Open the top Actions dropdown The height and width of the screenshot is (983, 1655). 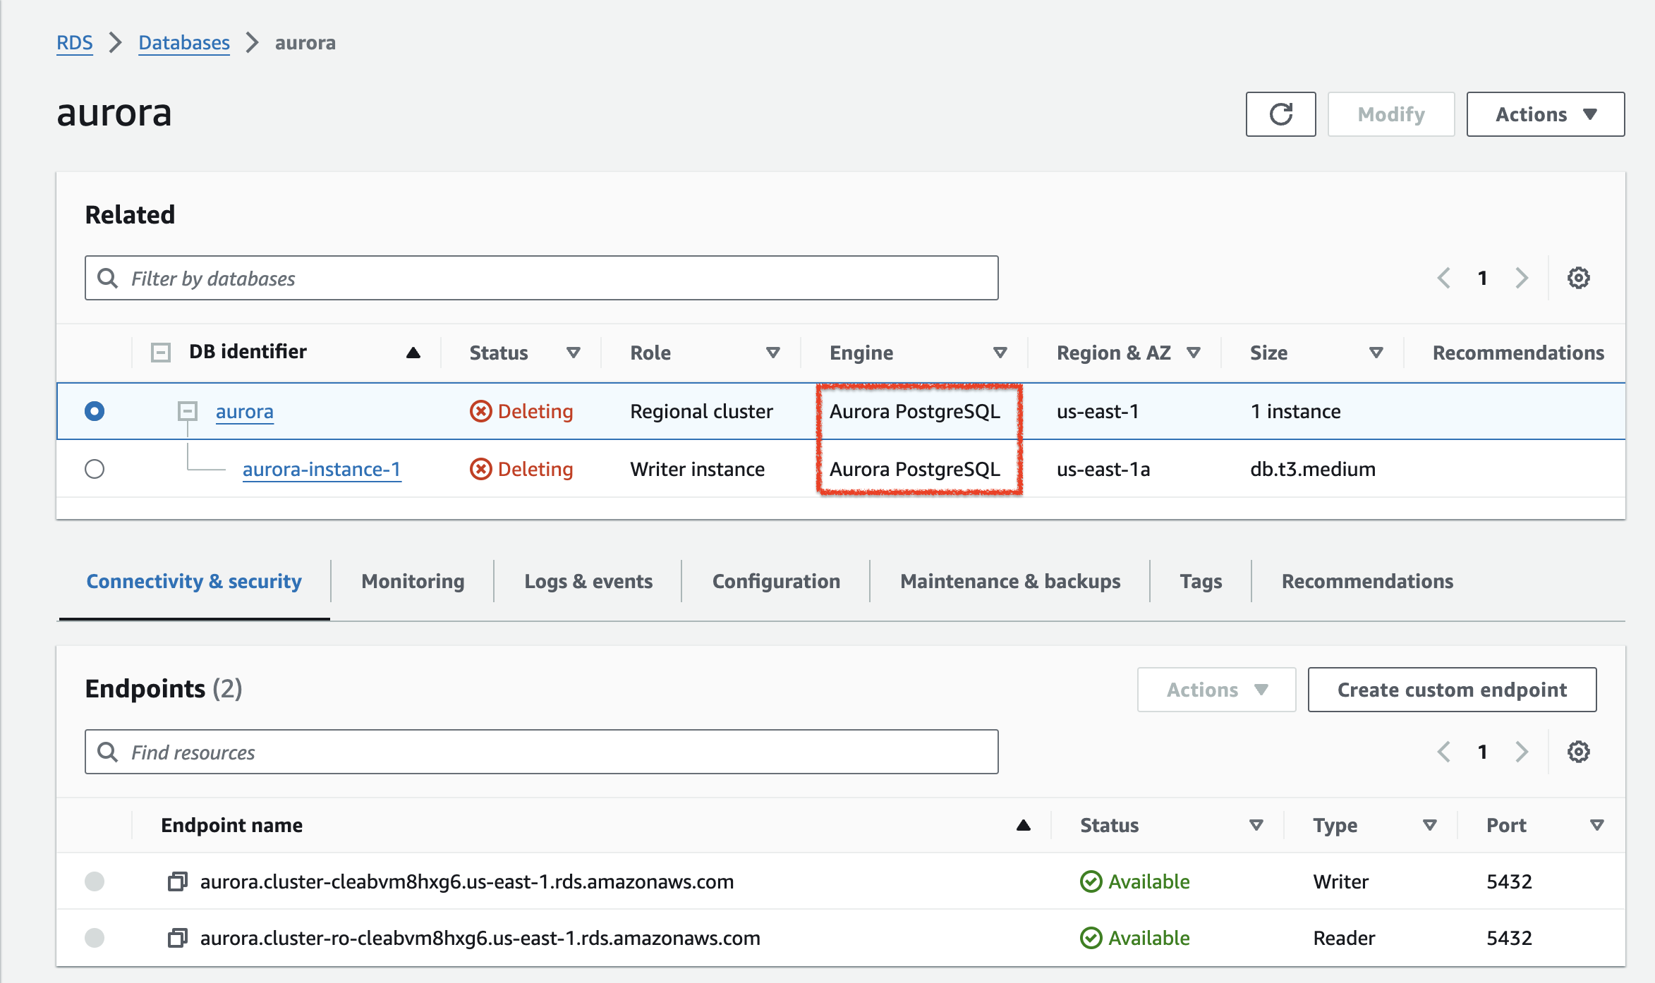coord(1545,114)
